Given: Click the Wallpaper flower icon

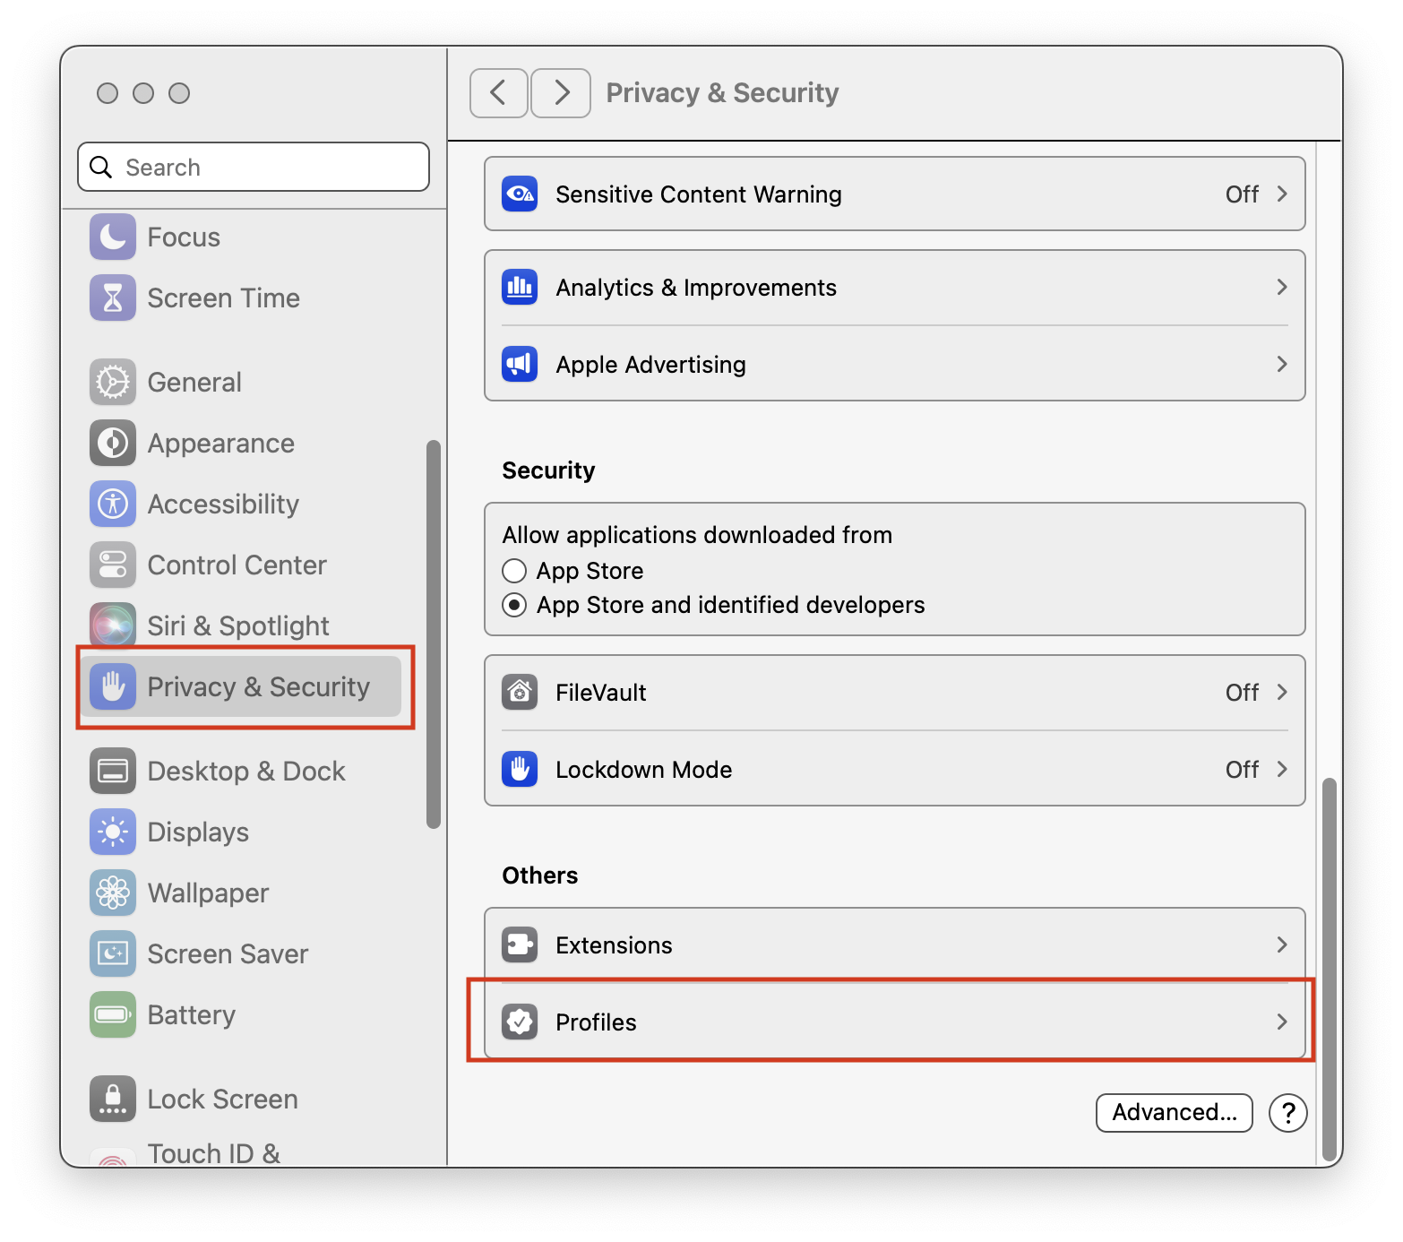Looking at the screenshot, I should click(113, 893).
